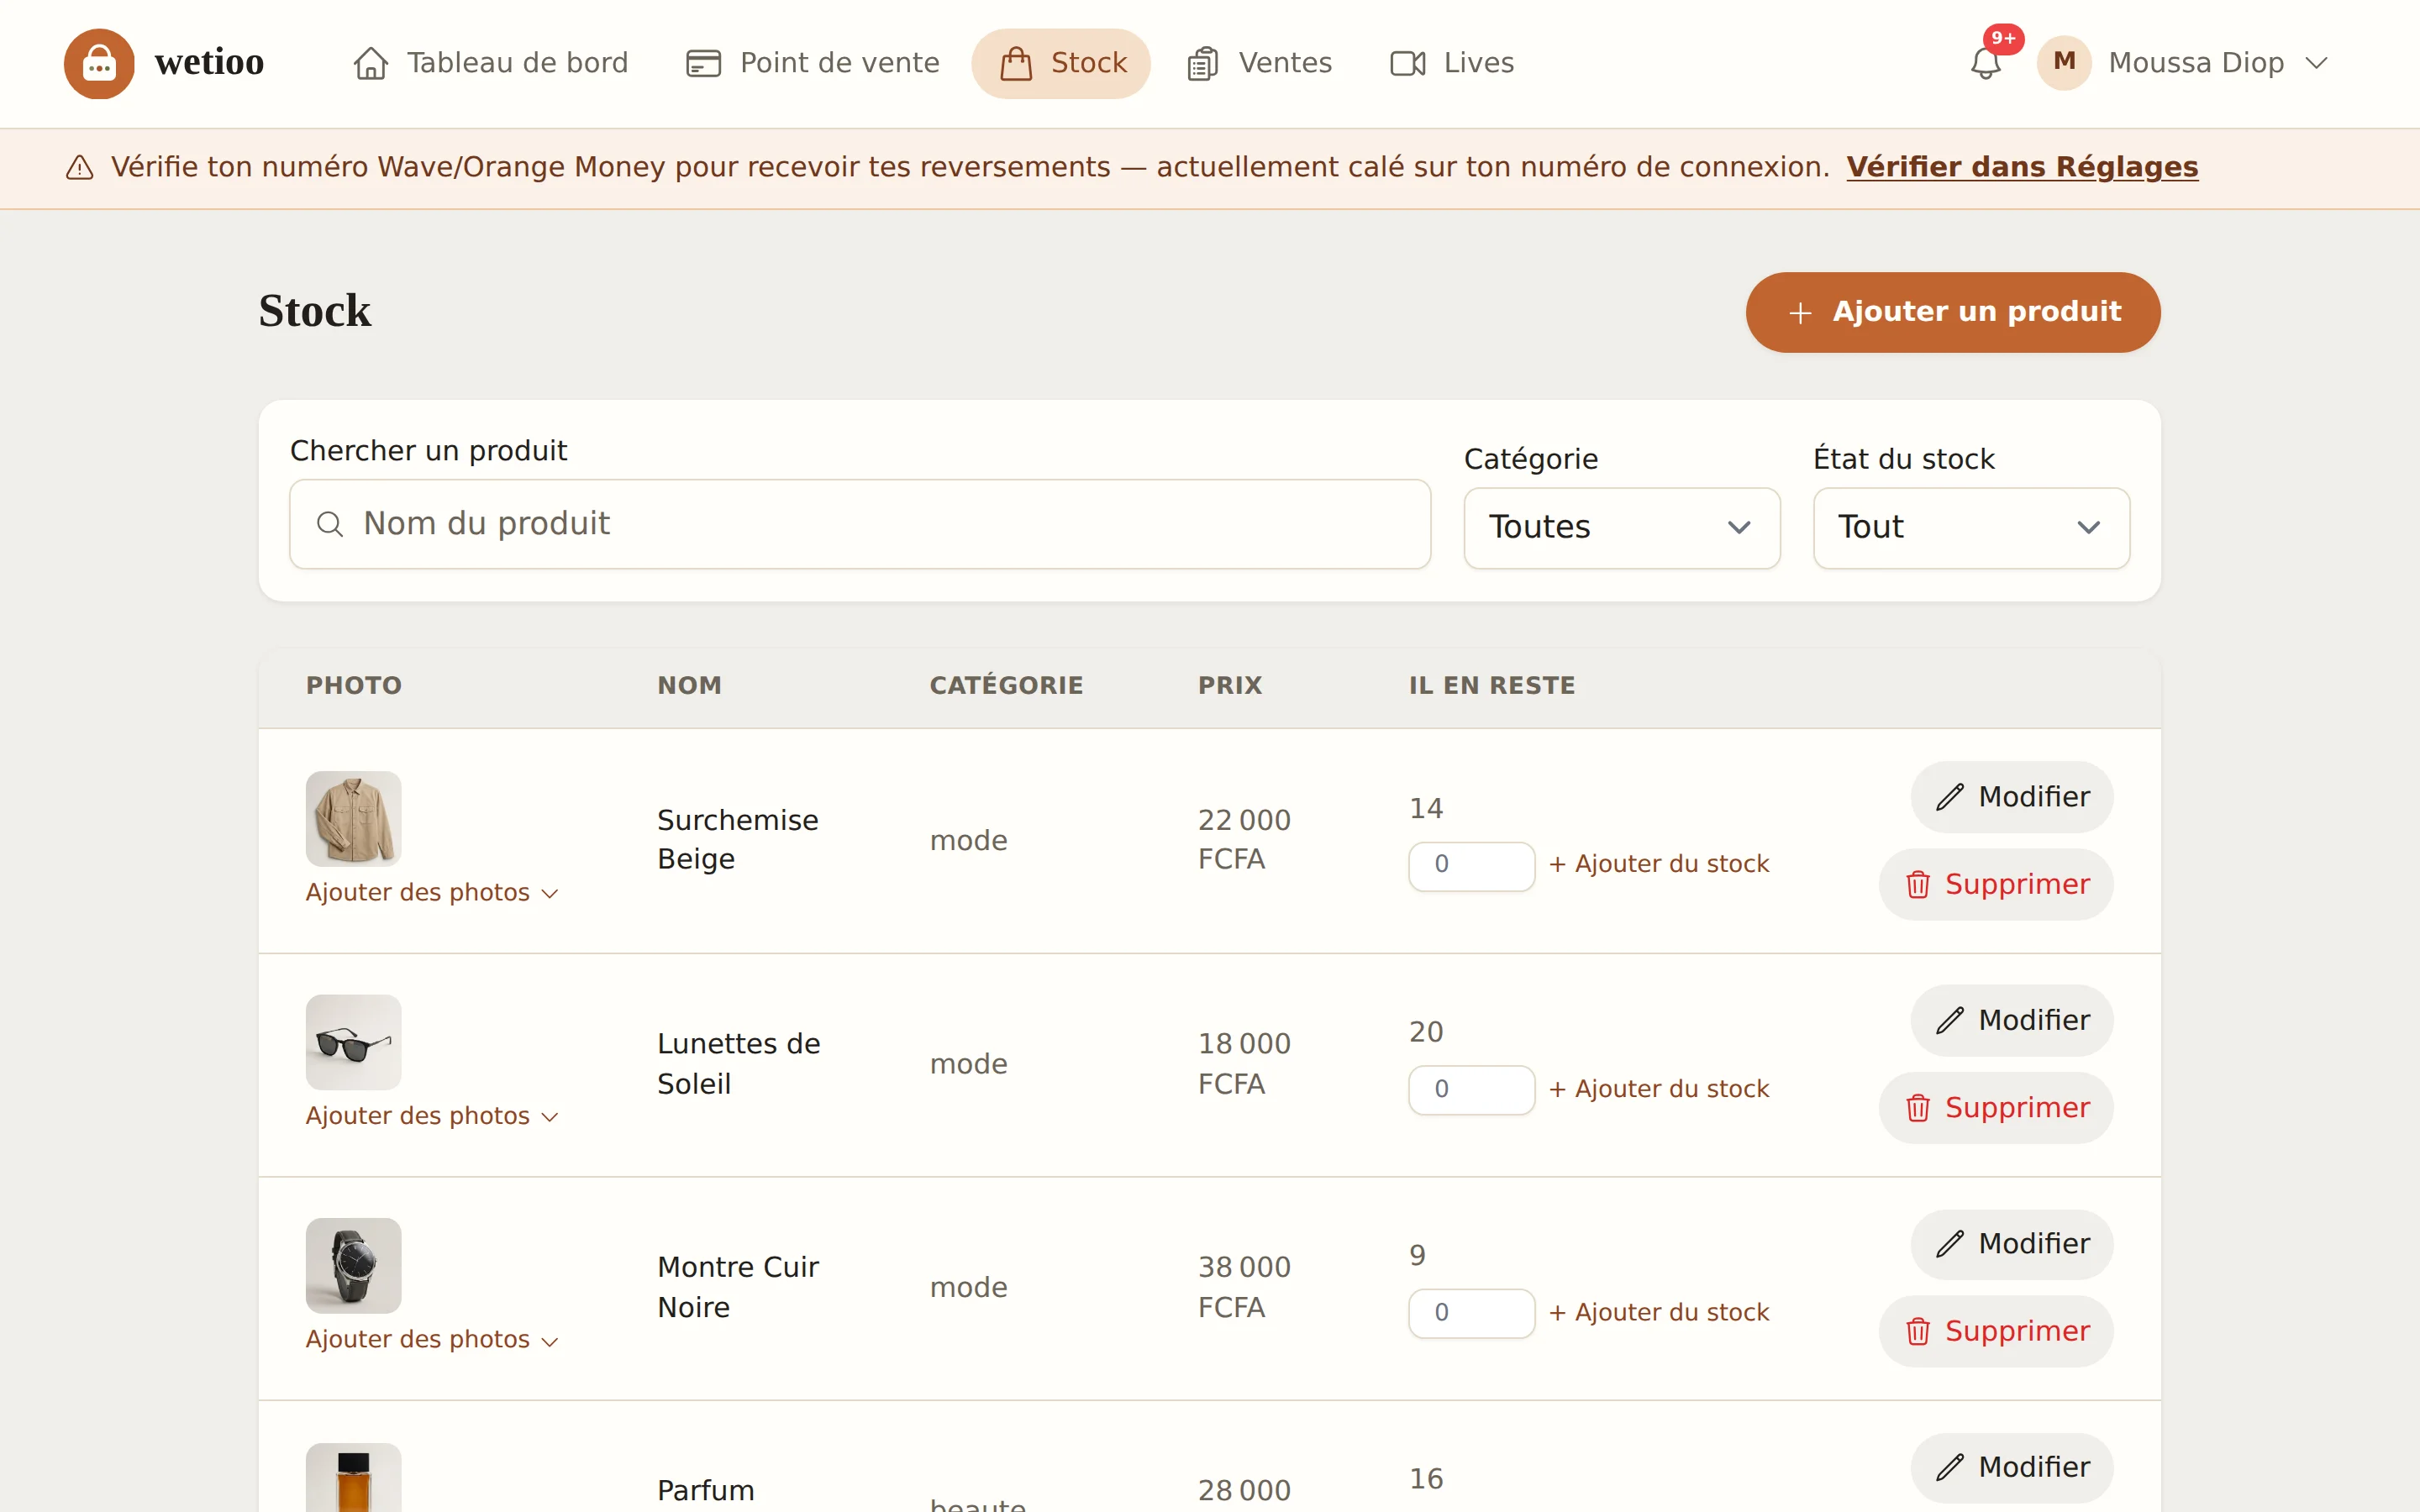Viewport: 2420px width, 1512px height.
Task: Add stock to Surchemise Beige
Action: point(1659,865)
